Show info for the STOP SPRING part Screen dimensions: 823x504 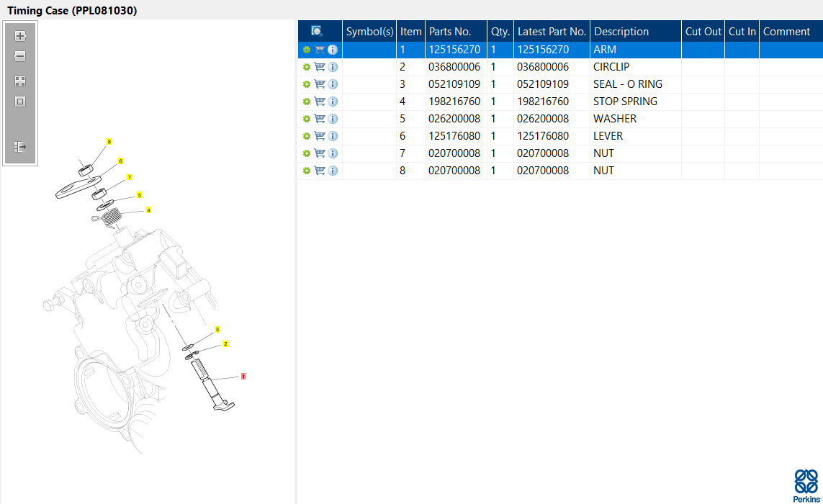(x=333, y=102)
